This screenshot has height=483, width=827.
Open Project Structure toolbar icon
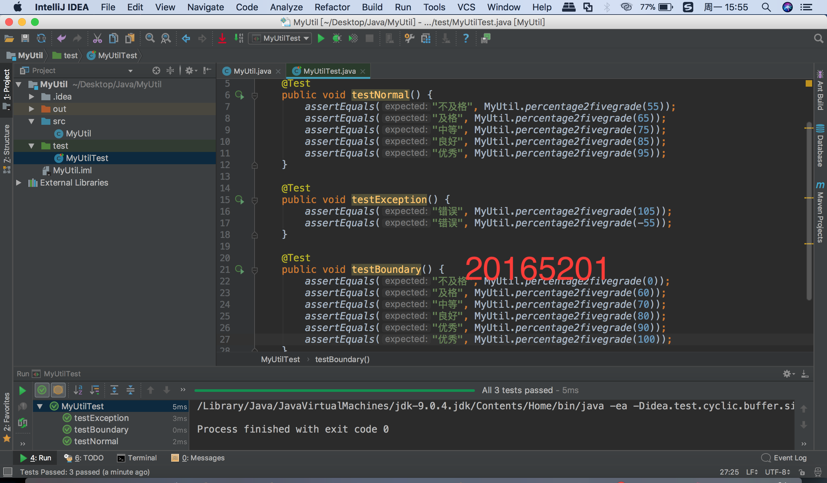(x=426, y=38)
